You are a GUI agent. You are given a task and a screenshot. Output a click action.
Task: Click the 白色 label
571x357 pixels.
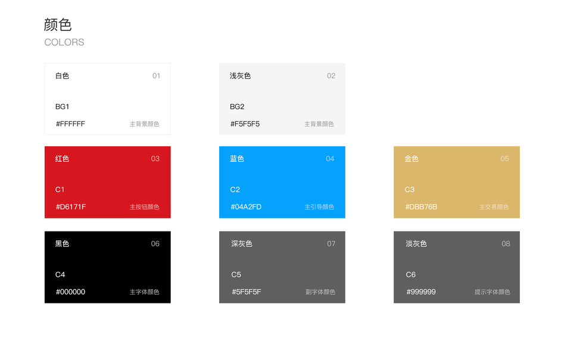coord(63,76)
